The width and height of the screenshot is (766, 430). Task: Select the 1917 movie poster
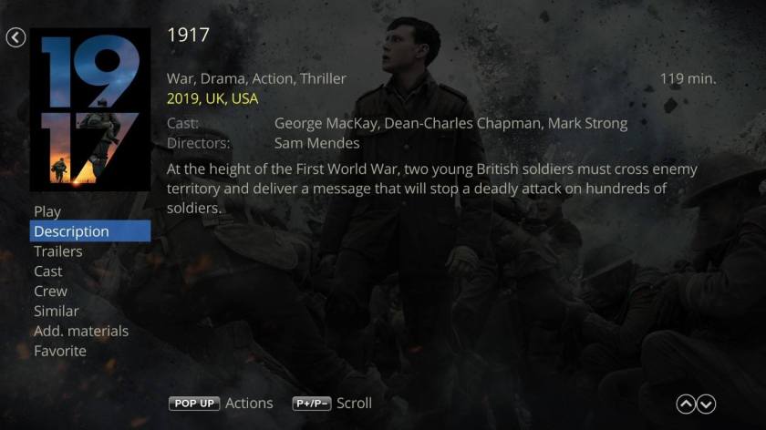click(x=90, y=109)
